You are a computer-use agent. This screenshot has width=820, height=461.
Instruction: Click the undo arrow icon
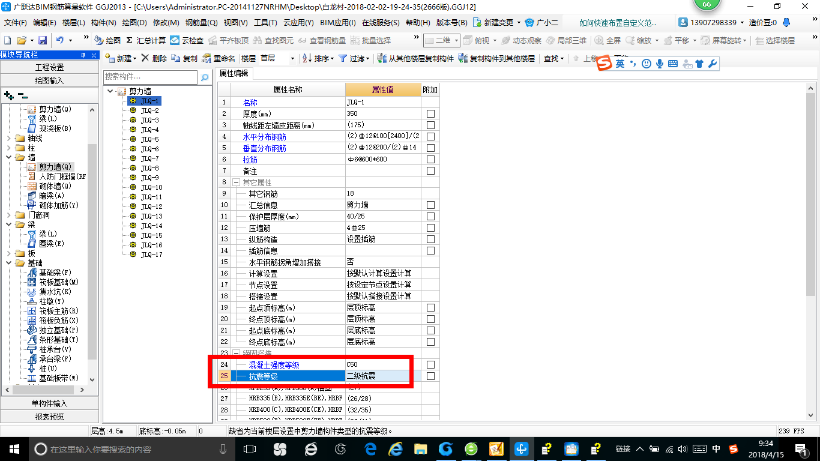pyautogui.click(x=60, y=40)
